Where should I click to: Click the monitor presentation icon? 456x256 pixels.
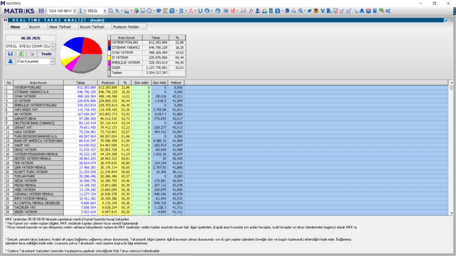click(142, 11)
